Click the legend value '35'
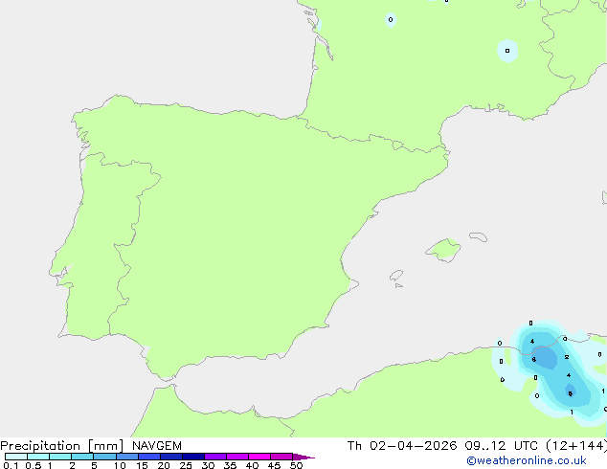The width and height of the screenshot is (607, 469). pos(230,465)
